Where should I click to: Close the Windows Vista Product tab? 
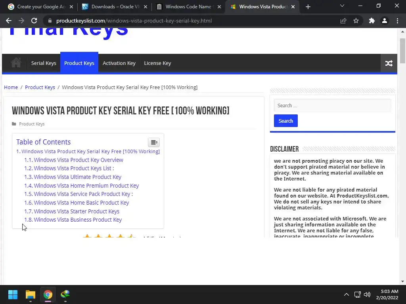[x=293, y=7]
